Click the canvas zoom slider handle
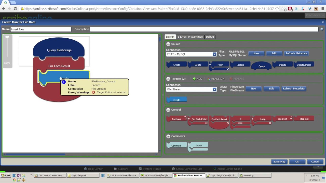 (7, 37)
